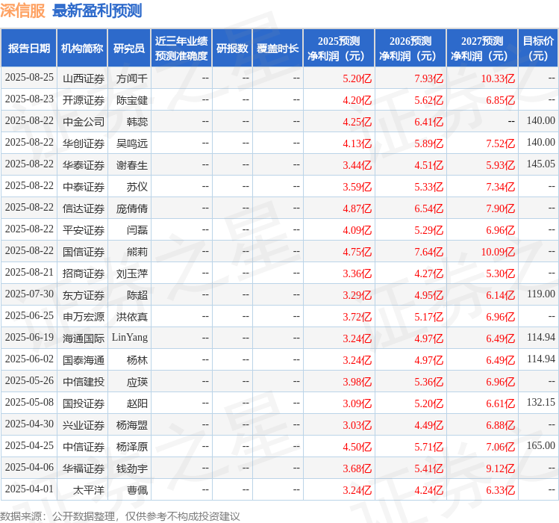Click the 目标价 column header
The width and height of the screenshot is (559, 523).
[538, 49]
